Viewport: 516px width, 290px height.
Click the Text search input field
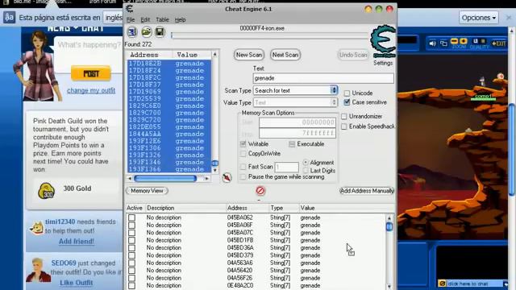coord(323,78)
